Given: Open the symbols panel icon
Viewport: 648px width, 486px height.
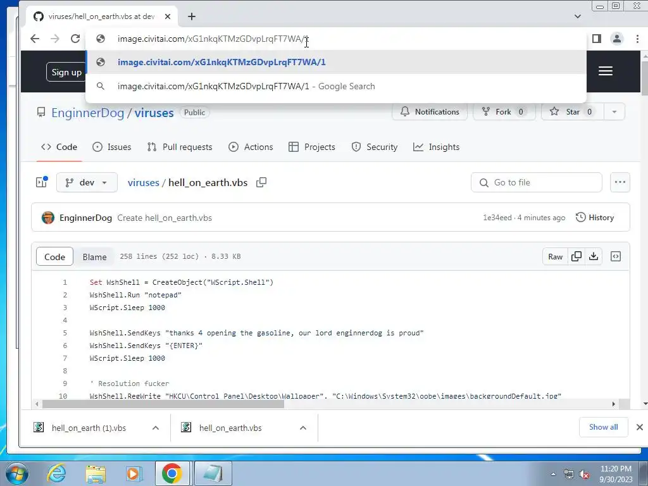Looking at the screenshot, I should [615, 257].
